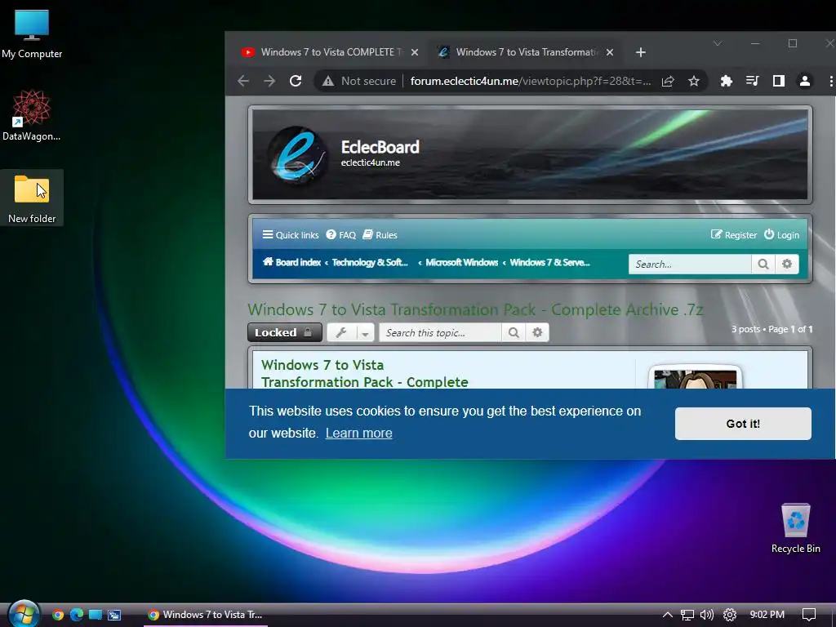
Task: Click the Search this topic field
Action: [x=440, y=332]
